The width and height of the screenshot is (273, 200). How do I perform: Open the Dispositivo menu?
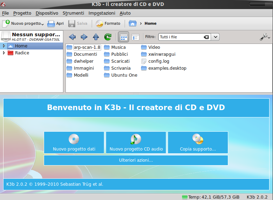47,13
